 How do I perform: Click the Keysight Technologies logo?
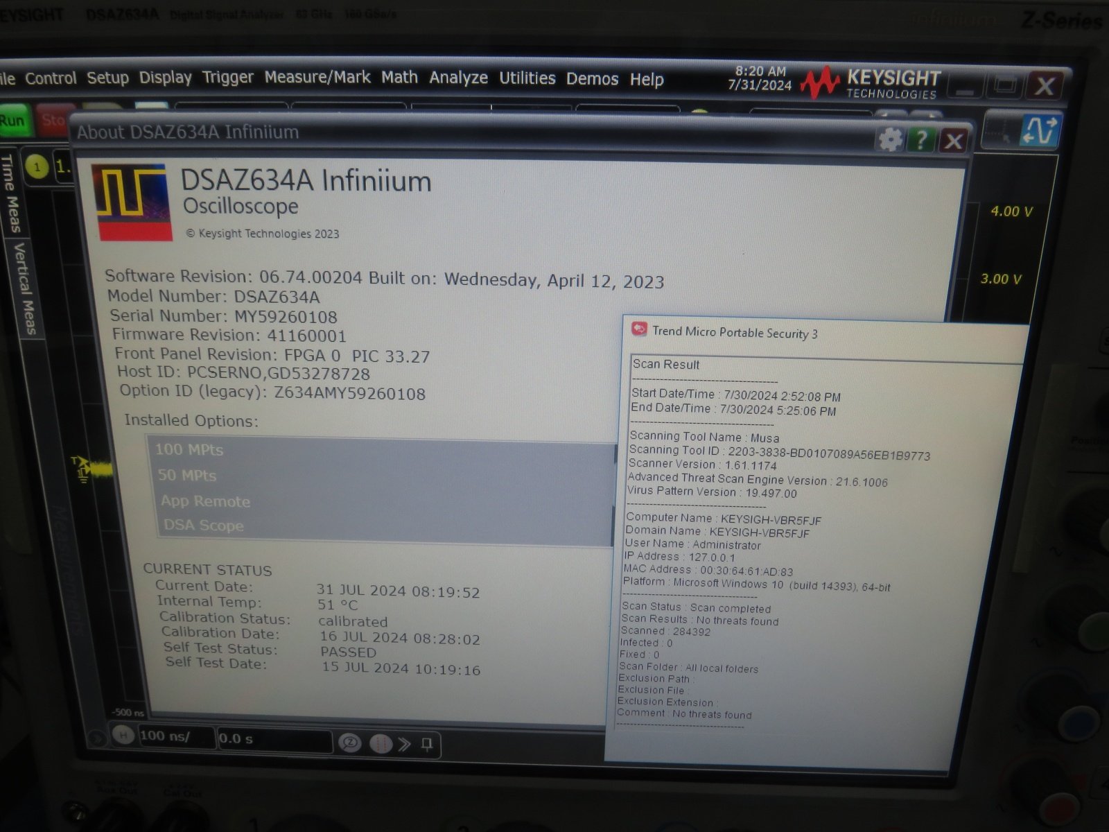(x=871, y=83)
